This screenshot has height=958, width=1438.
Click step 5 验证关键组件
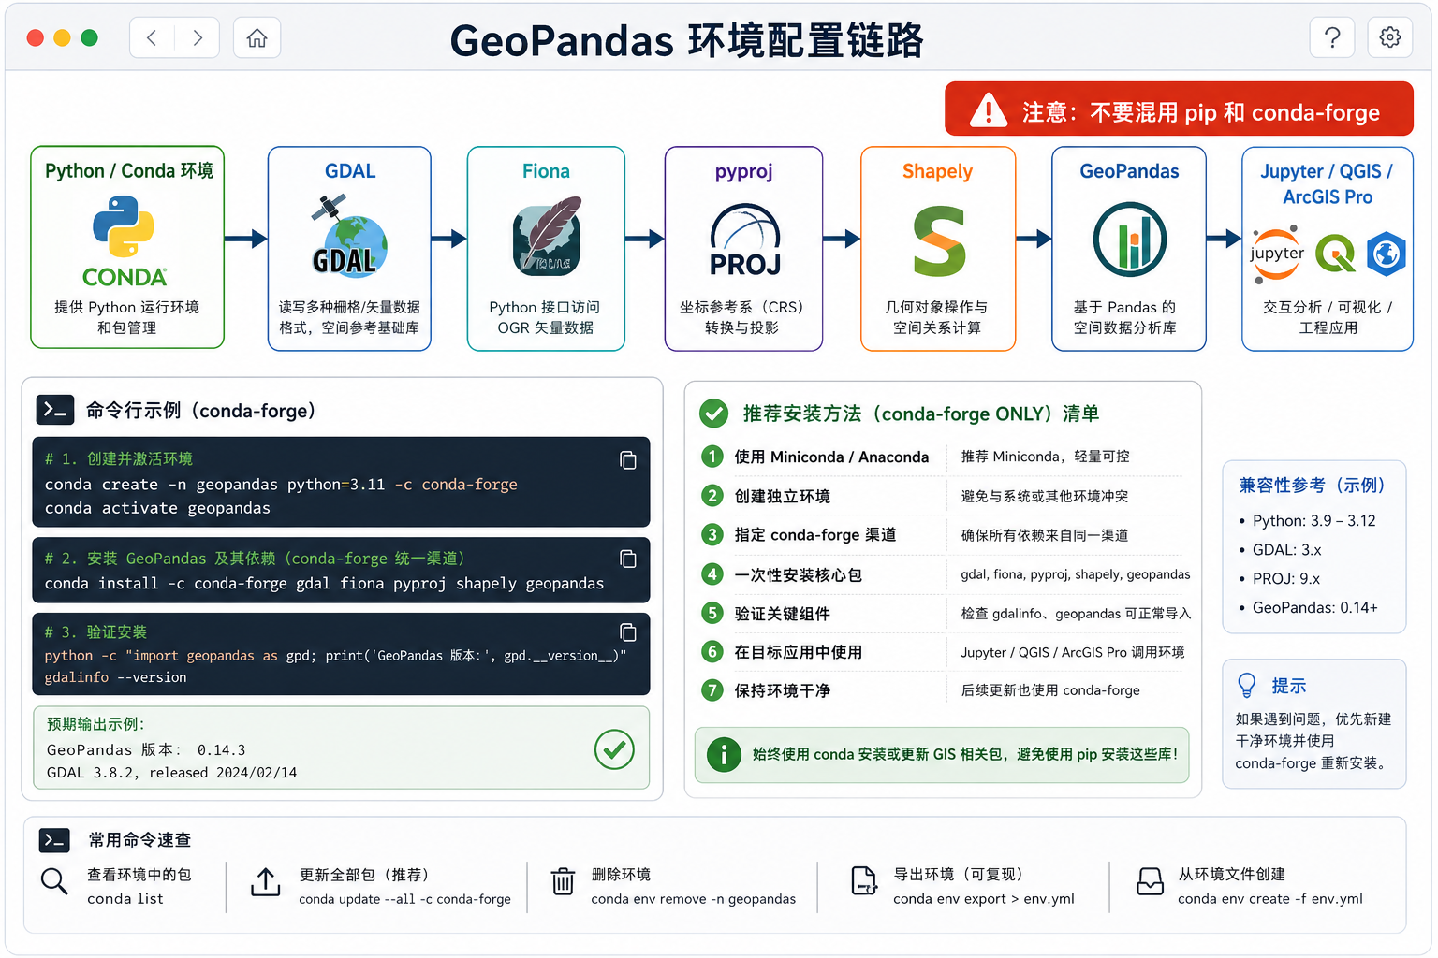[783, 614]
